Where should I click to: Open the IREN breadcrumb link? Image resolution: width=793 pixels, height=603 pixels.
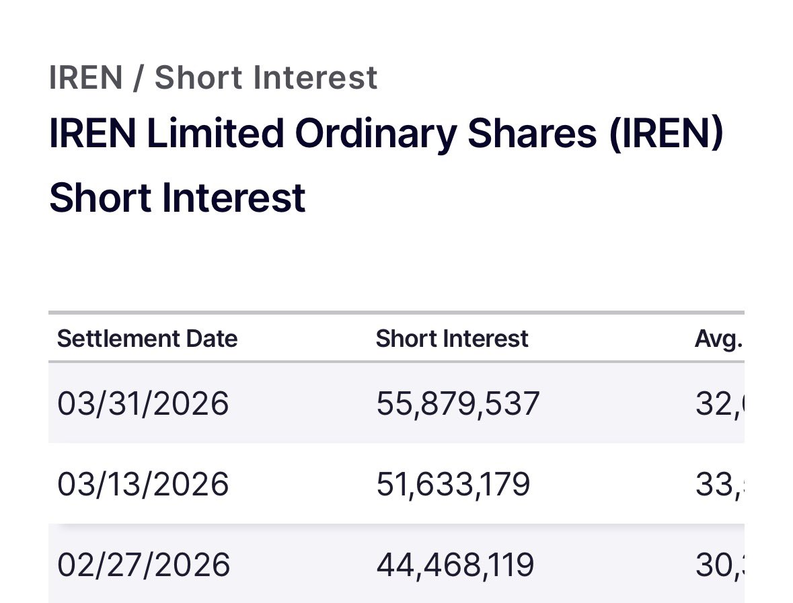coord(86,78)
